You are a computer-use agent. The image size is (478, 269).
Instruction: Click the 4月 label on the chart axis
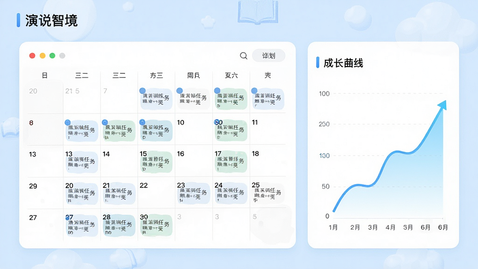(390, 227)
